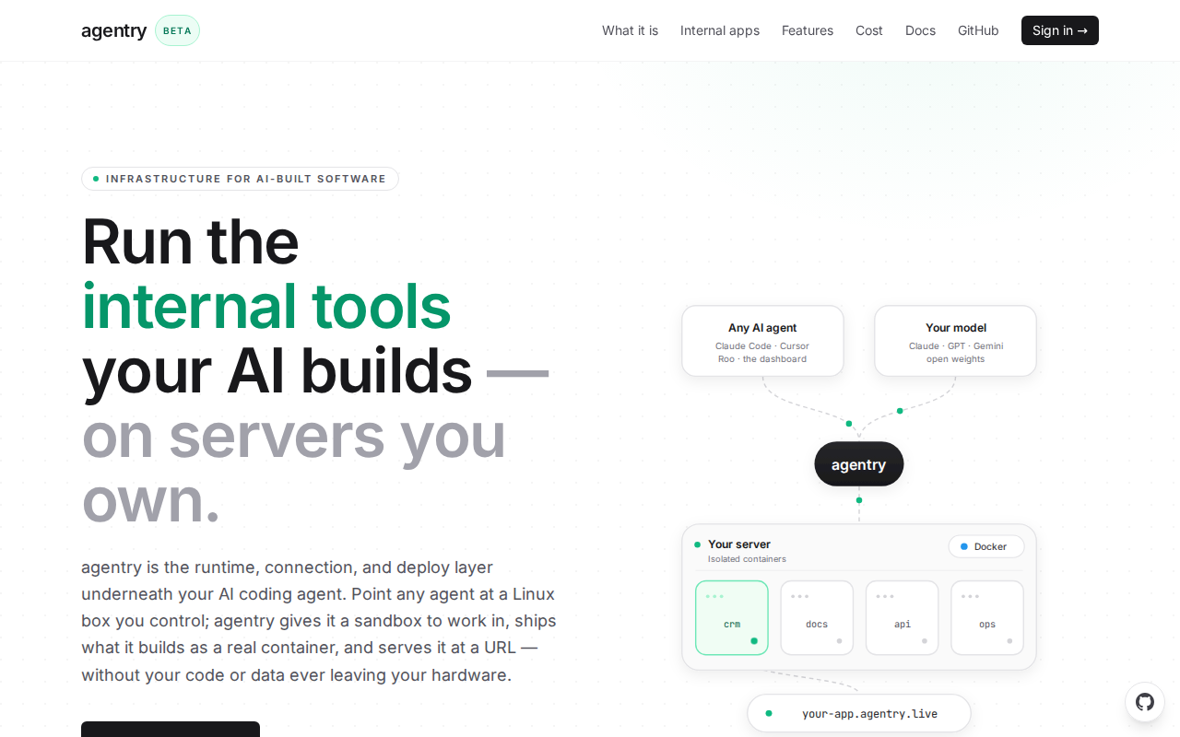The height and width of the screenshot is (737, 1180).
Task: Select the api container tile
Action: point(903,617)
